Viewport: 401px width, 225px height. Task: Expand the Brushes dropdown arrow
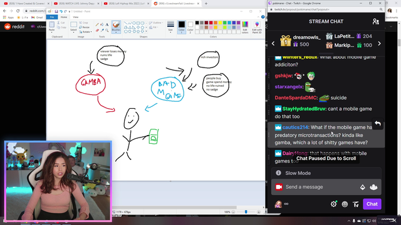(116, 32)
